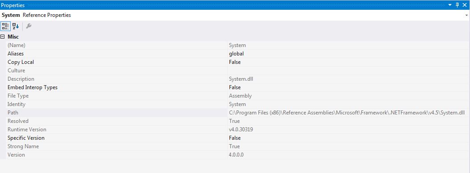Open window position arrow in title bar
The height and width of the screenshot is (173, 470).
click(450, 5)
